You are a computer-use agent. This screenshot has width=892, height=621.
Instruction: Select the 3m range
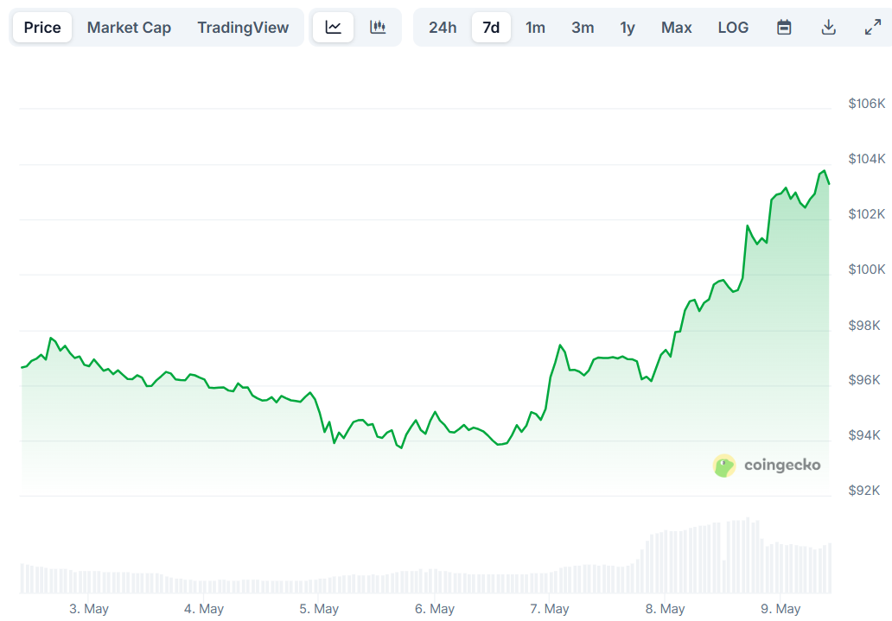click(x=583, y=27)
